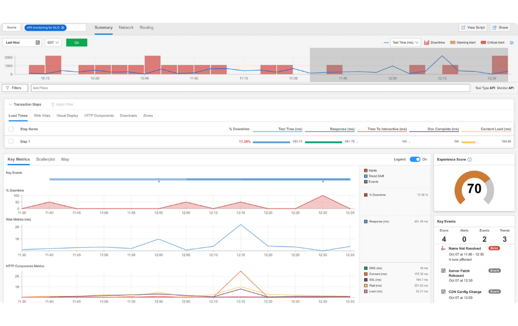The height and width of the screenshot is (326, 518).
Task: Sort by Response (ms) column header
Action: coord(342,129)
